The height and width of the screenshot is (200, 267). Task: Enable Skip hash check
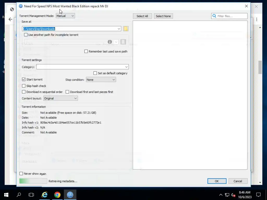point(24,86)
